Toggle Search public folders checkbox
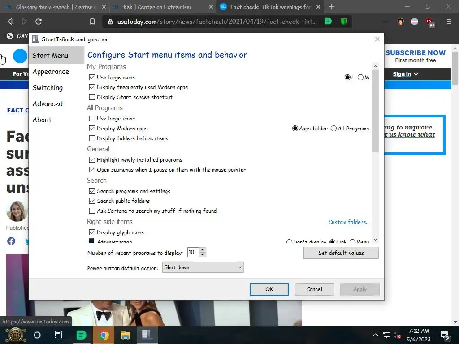The image size is (459, 344). coord(92,201)
